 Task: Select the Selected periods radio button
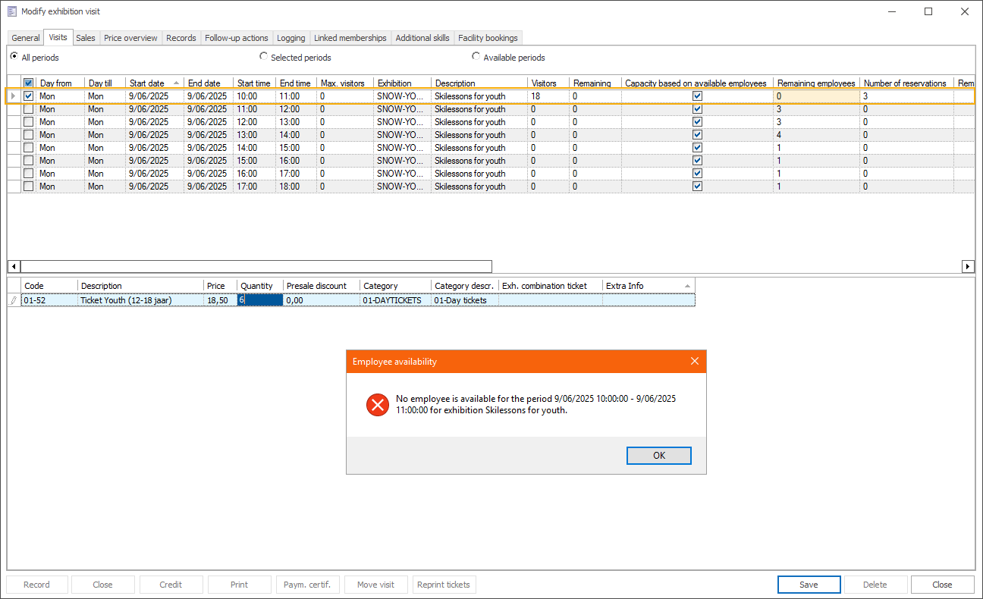[x=264, y=57]
